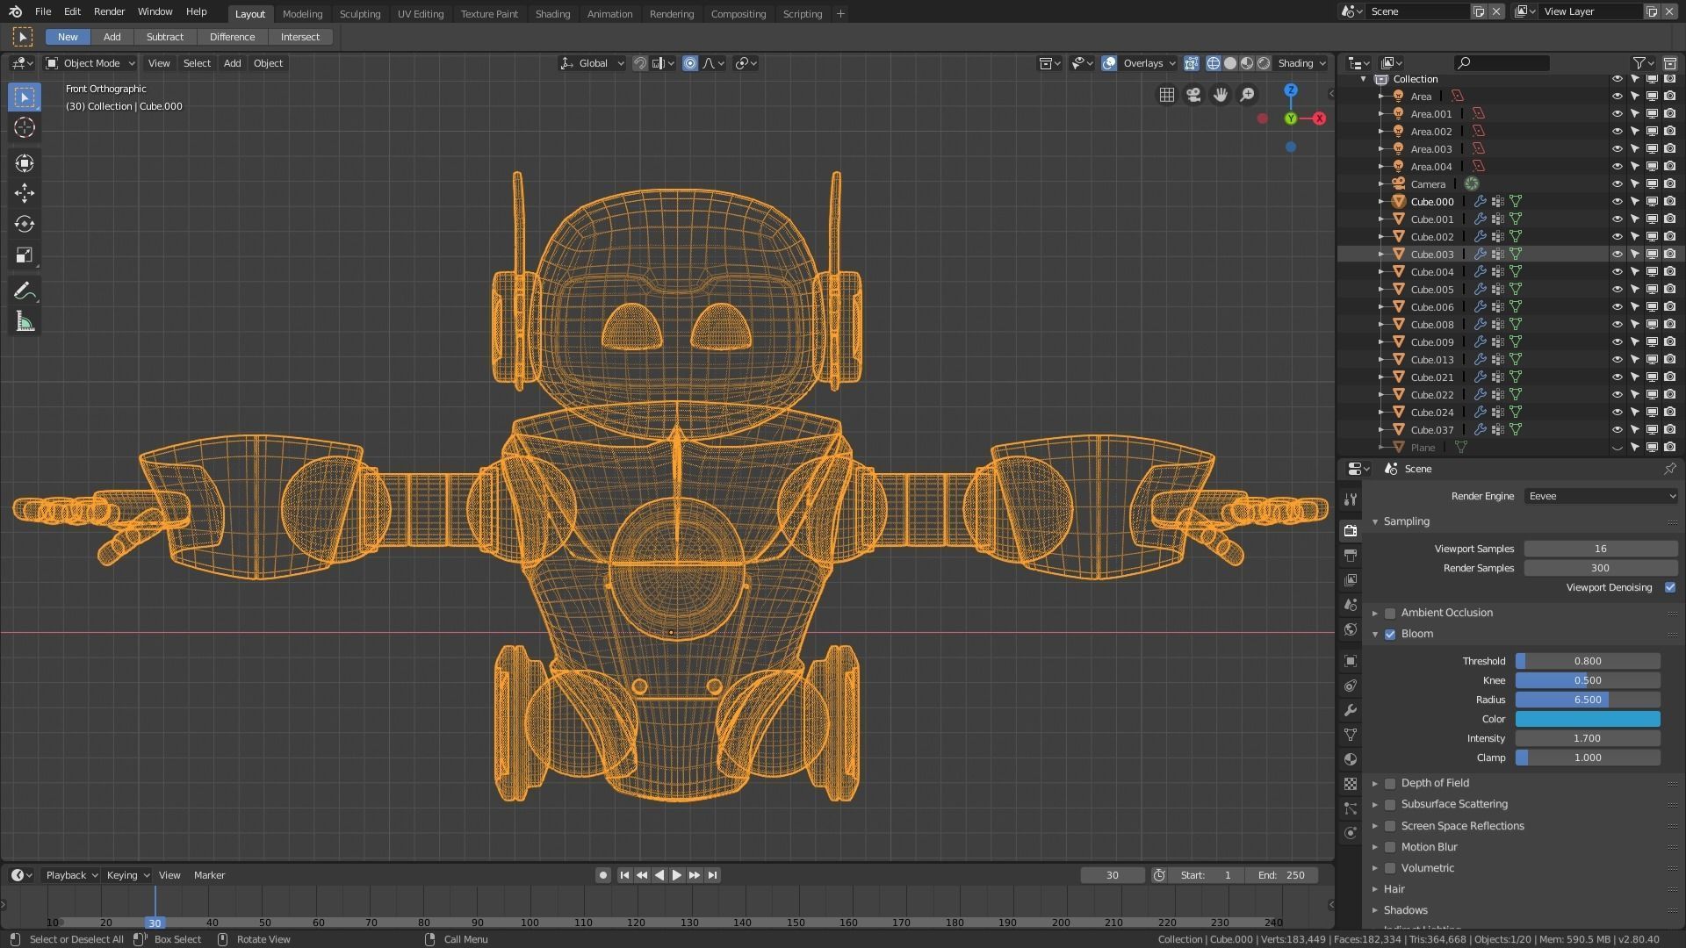Enable the Ambient Occlusion checkbox
This screenshot has width=1686, height=948.
coord(1390,614)
